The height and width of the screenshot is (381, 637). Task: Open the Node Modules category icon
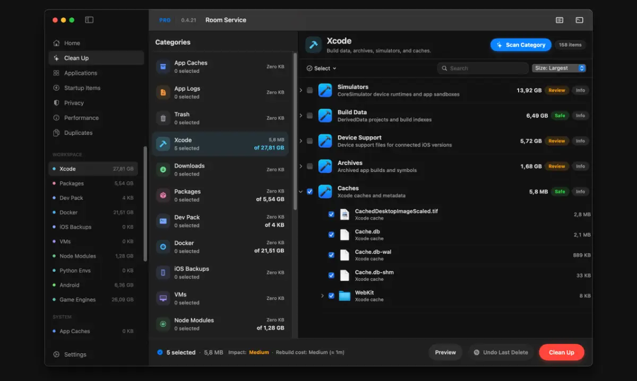click(163, 324)
